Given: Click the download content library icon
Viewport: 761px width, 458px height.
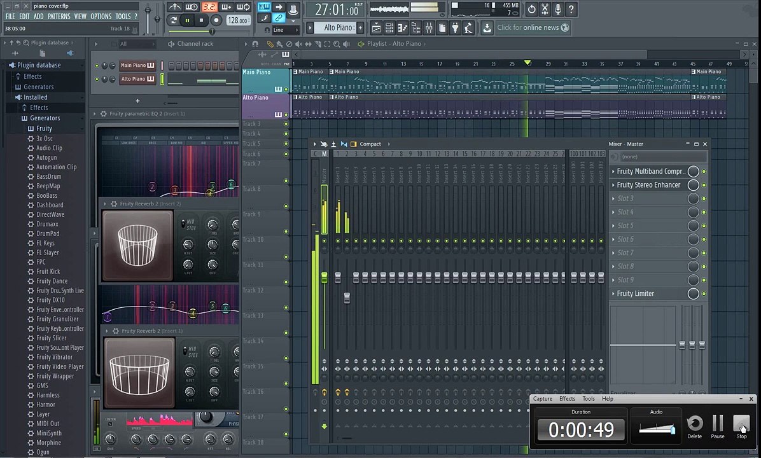Looking at the screenshot, I should [487, 27].
